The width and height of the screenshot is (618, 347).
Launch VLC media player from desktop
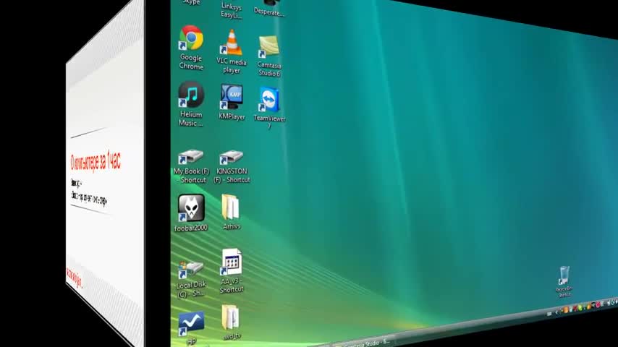[232, 51]
